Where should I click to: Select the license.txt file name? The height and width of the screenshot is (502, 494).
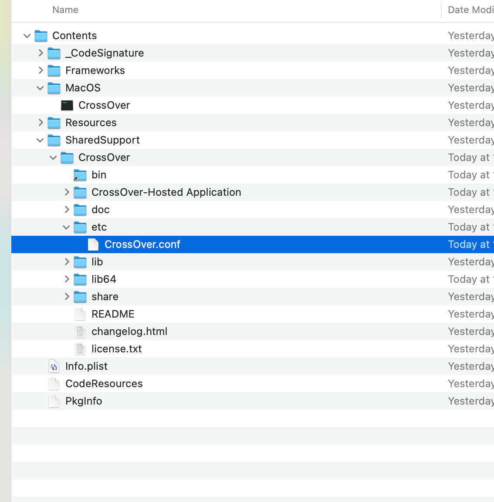coord(117,349)
